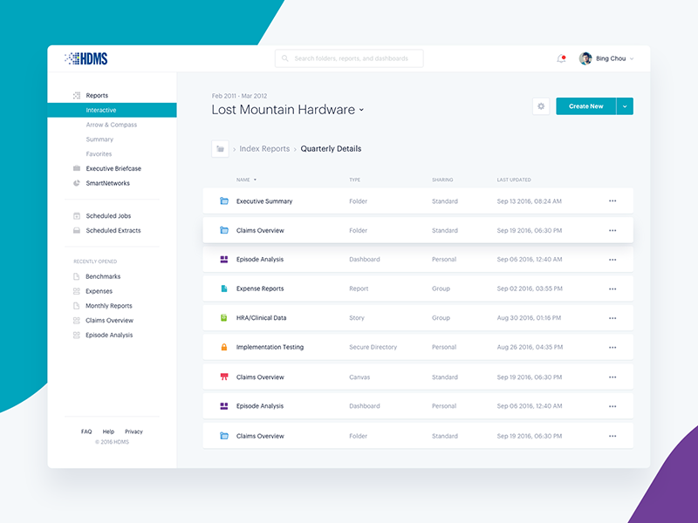Expand the Bing Chou user menu
The image size is (698, 523).
632,58
